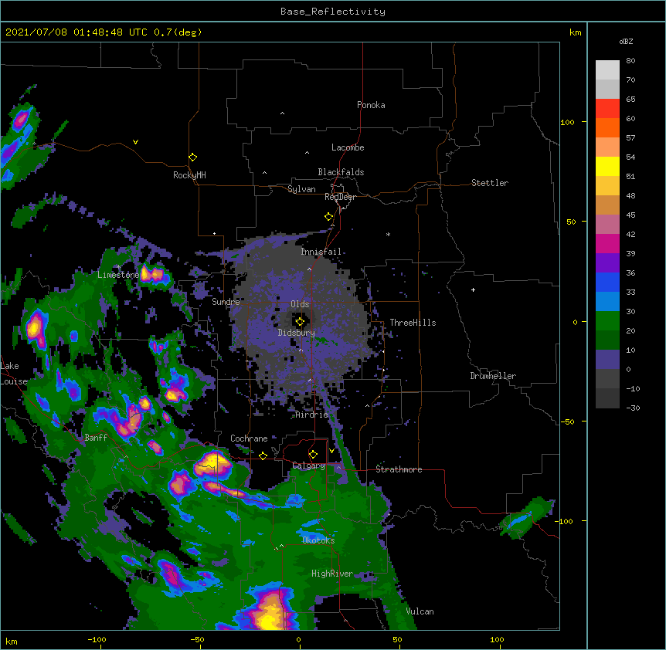
Task: Click the 45 value on dBZ legend
Action: [630, 215]
